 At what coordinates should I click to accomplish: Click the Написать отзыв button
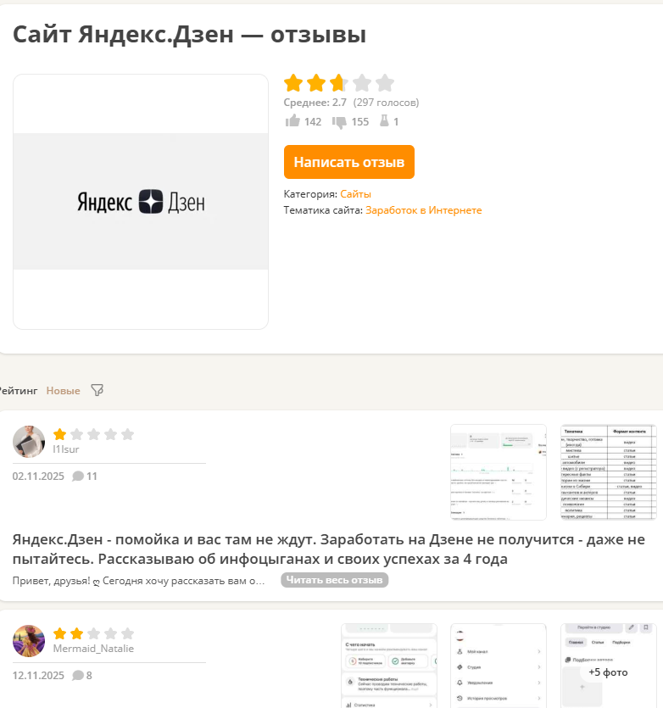[349, 162]
